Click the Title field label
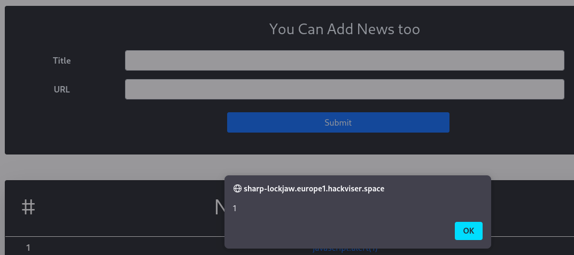Viewport: 574px width, 255px height. pyautogui.click(x=61, y=60)
